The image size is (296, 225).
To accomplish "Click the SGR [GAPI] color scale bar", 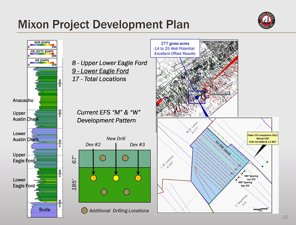I will coord(43,46).
